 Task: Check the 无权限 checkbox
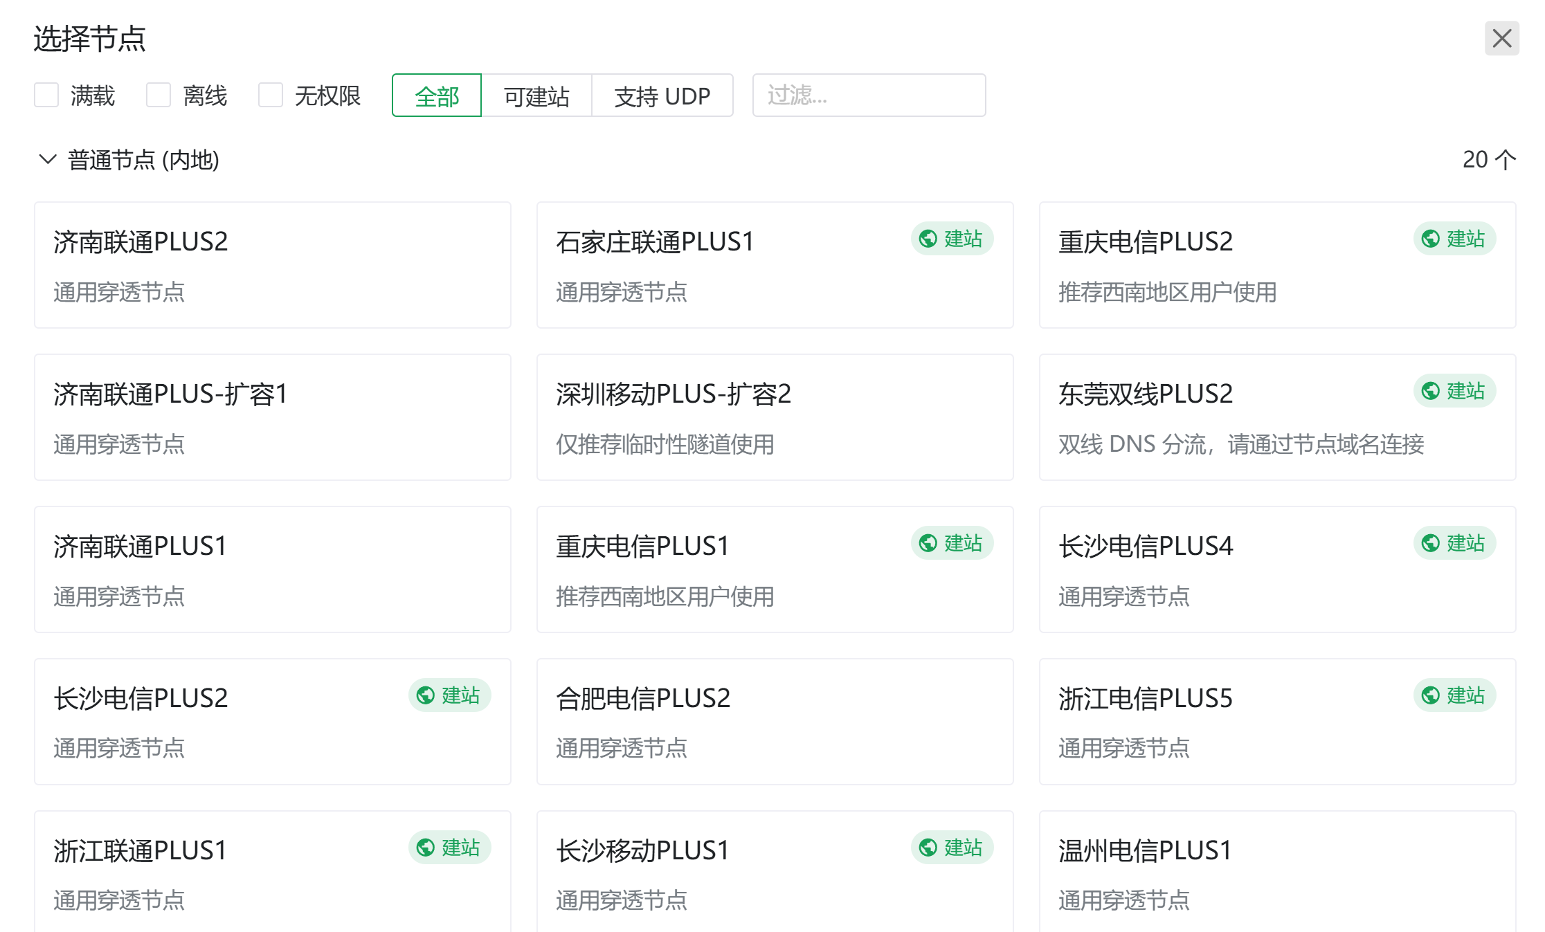[271, 95]
